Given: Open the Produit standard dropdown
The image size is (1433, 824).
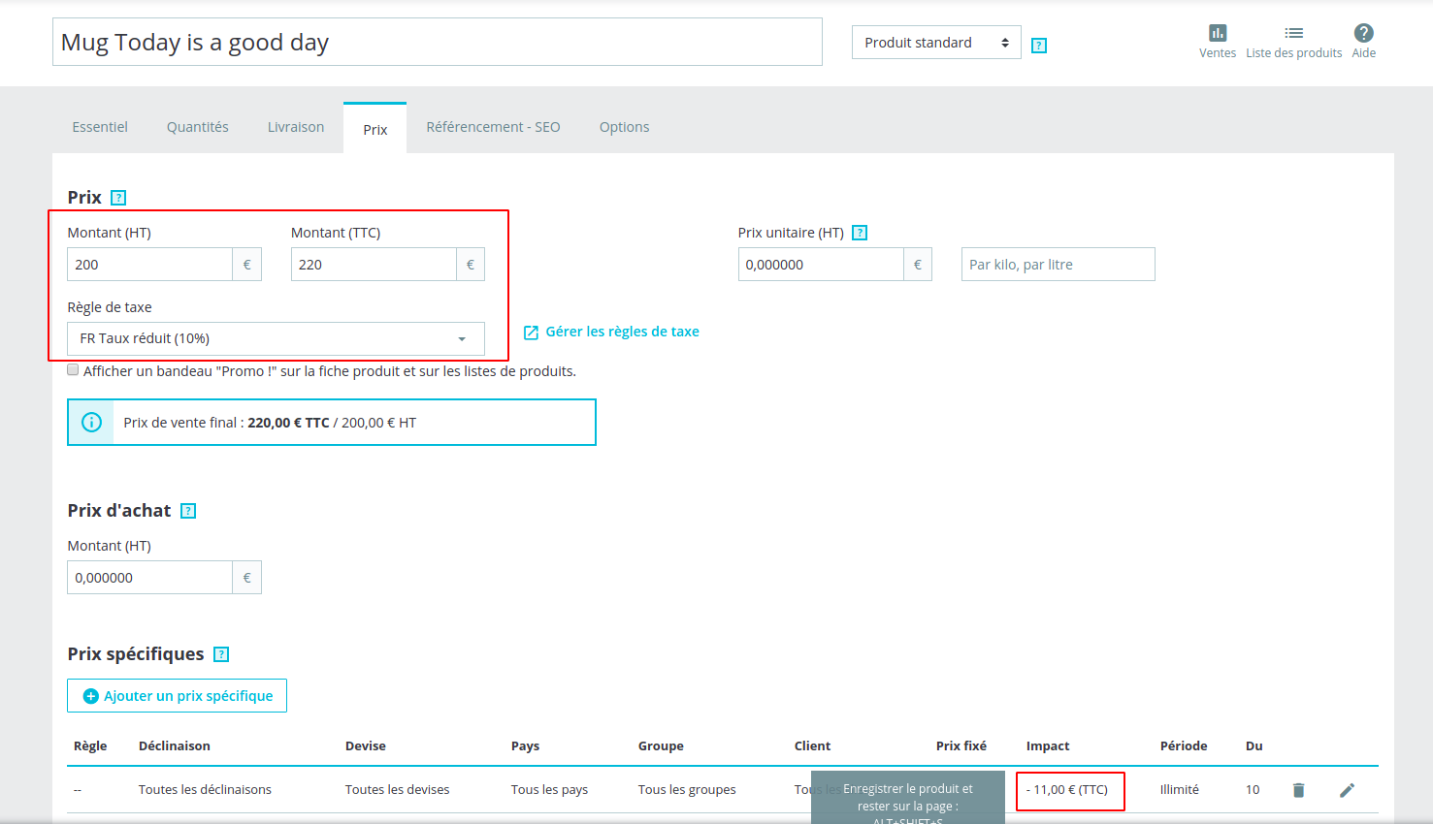Looking at the screenshot, I should point(936,43).
